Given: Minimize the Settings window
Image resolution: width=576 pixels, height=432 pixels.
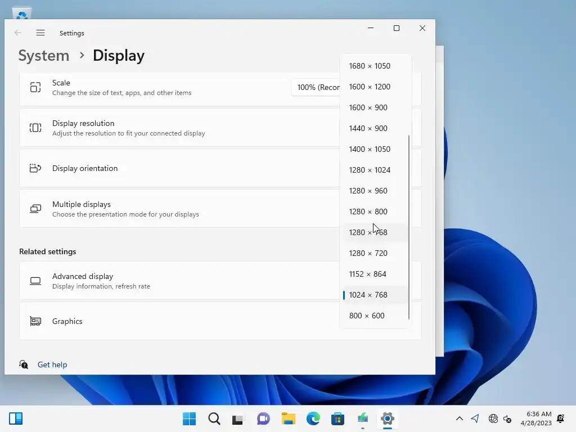Looking at the screenshot, I should (x=371, y=28).
